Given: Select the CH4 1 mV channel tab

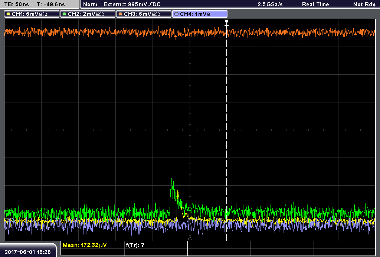Looking at the screenshot, I should pos(200,14).
